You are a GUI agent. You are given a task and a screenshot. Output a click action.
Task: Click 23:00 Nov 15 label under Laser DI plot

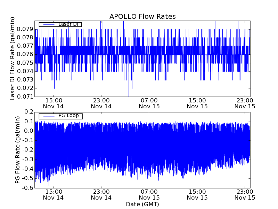pos(245,103)
